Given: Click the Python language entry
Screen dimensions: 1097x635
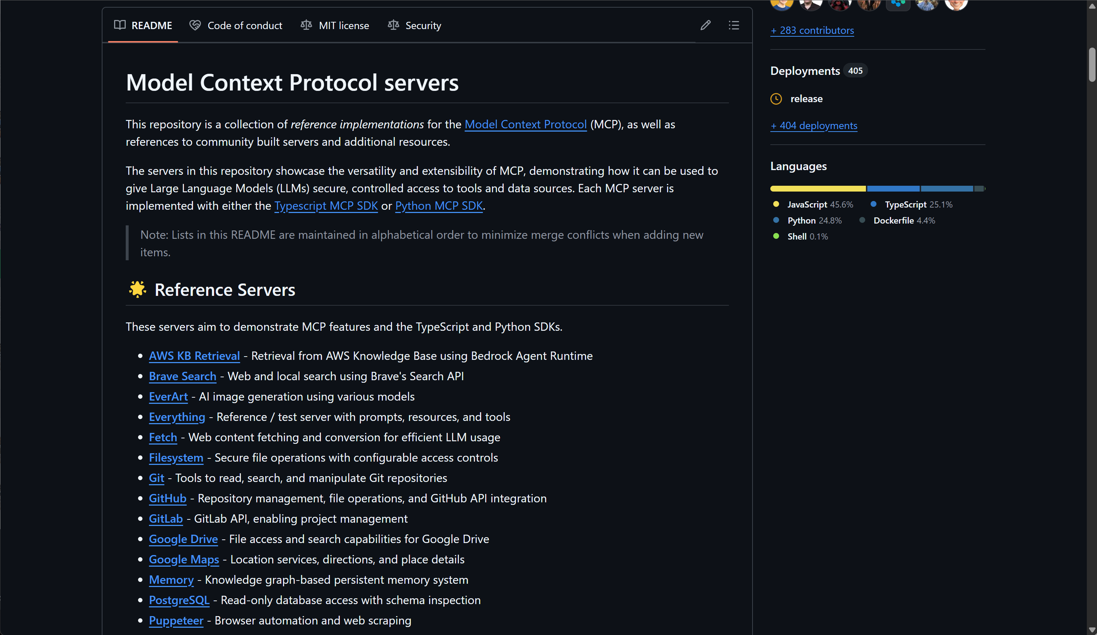Looking at the screenshot, I should tap(807, 220).
